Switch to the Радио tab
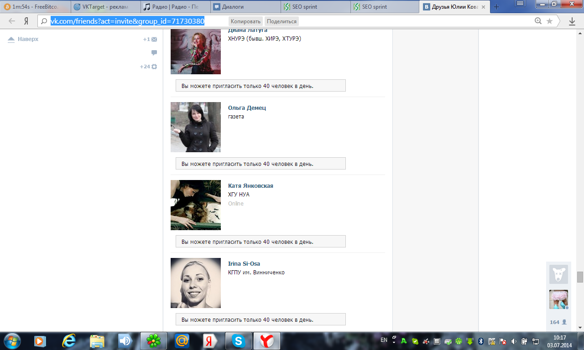Image resolution: width=584 pixels, height=350 pixels. click(x=175, y=7)
